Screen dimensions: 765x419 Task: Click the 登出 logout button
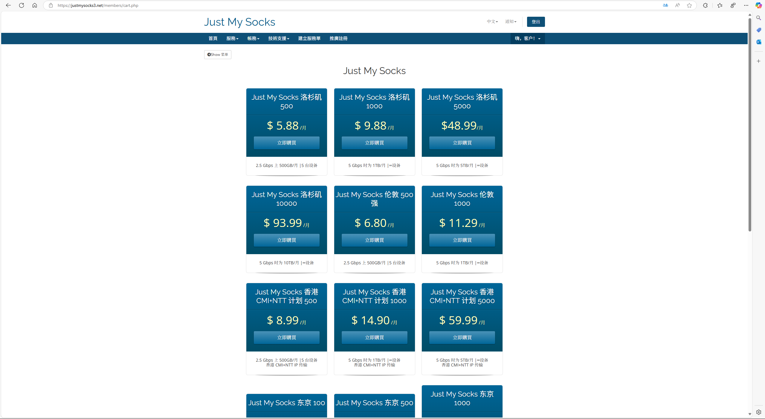pyautogui.click(x=536, y=22)
